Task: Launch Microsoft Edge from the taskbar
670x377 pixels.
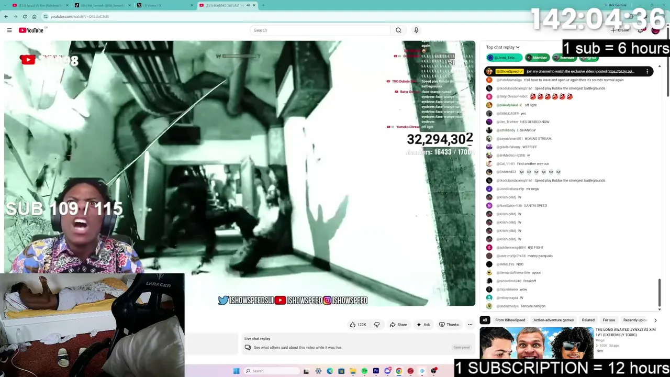Action: (330, 371)
